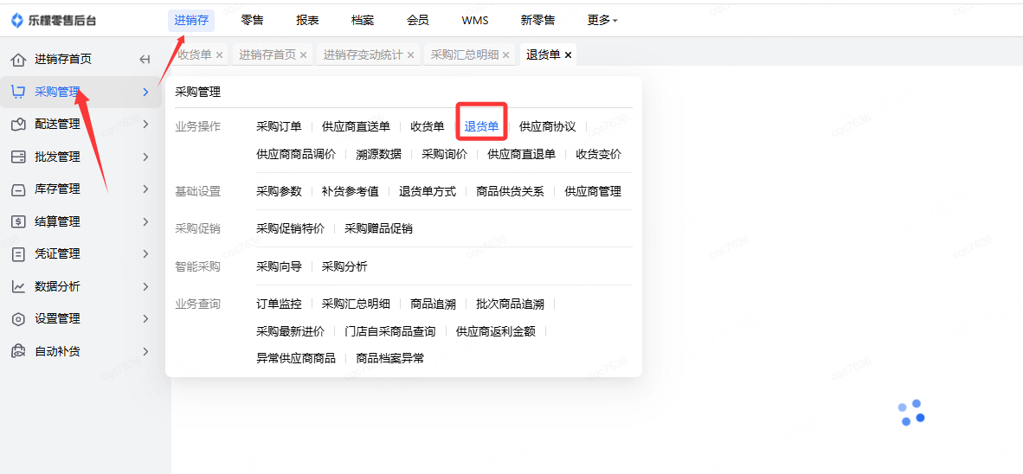The width and height of the screenshot is (1023, 474).
Task: Open 采购询价 link
Action: pyautogui.click(x=444, y=155)
